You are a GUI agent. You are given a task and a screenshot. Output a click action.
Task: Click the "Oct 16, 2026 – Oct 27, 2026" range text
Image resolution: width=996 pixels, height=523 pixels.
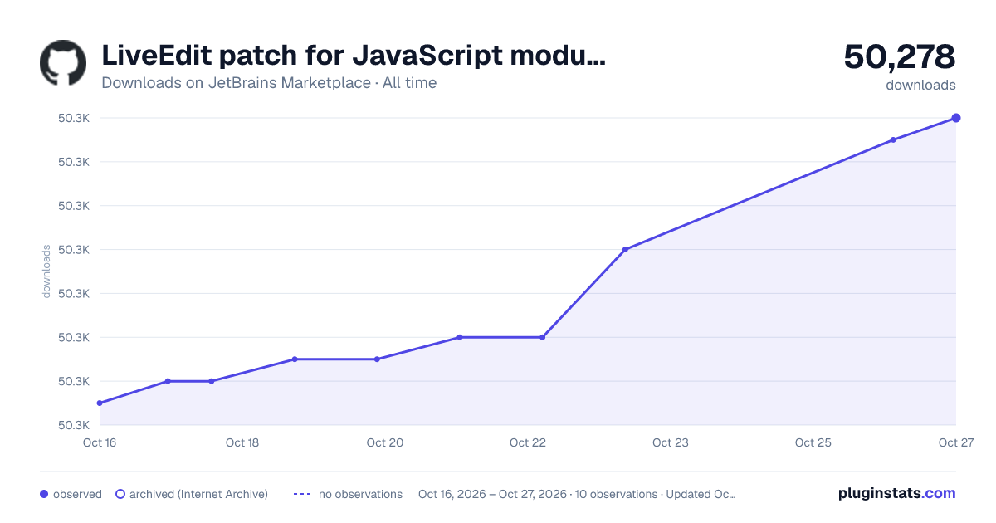491,494
